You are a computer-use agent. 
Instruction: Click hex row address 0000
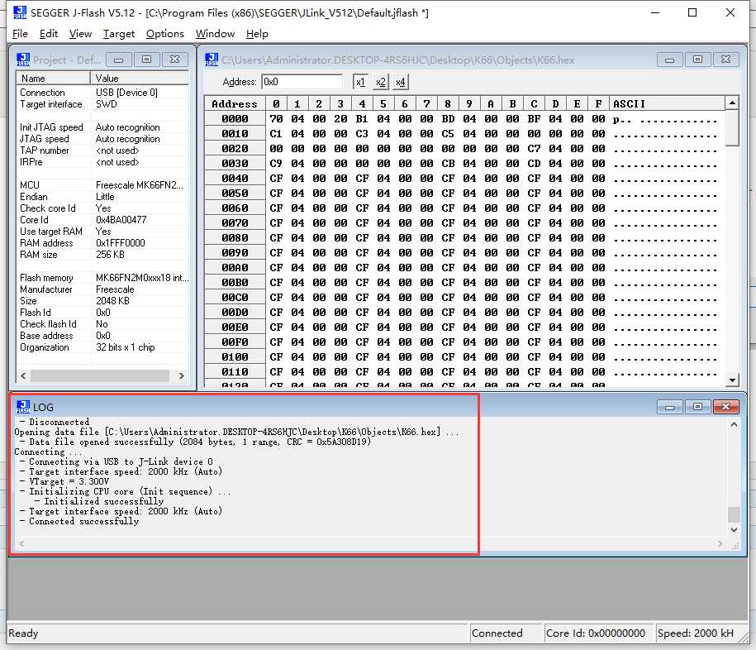pyautogui.click(x=235, y=119)
